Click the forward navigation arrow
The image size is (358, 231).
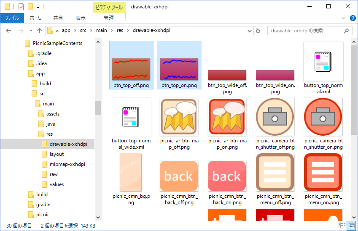21,31
